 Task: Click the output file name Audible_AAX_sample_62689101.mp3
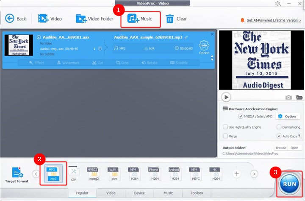click(148, 37)
